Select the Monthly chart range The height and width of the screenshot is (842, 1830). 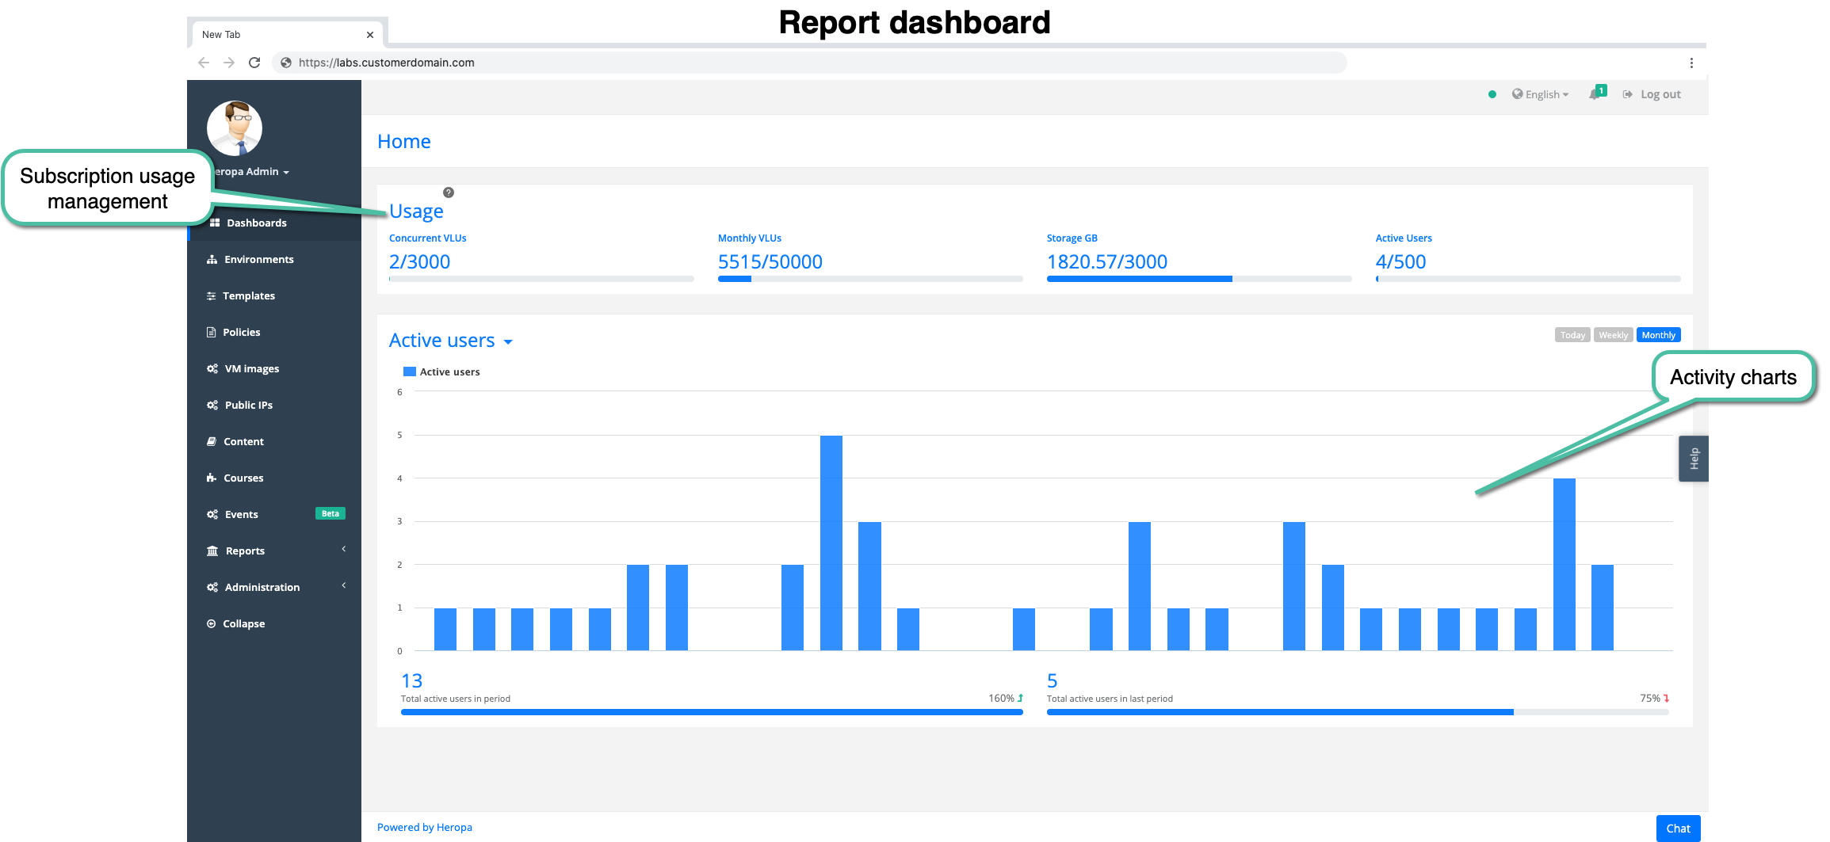1658,335
